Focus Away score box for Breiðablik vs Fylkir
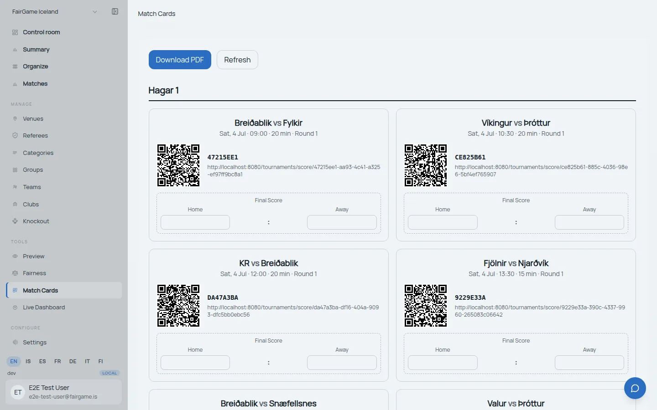This screenshot has width=657, height=410. [342, 222]
